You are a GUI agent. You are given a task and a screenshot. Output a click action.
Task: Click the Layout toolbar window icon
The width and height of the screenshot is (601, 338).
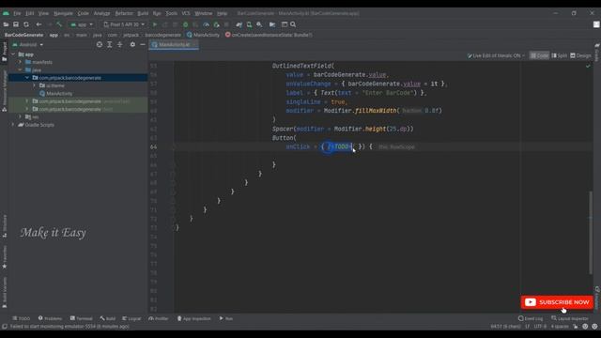(x=285, y=24)
